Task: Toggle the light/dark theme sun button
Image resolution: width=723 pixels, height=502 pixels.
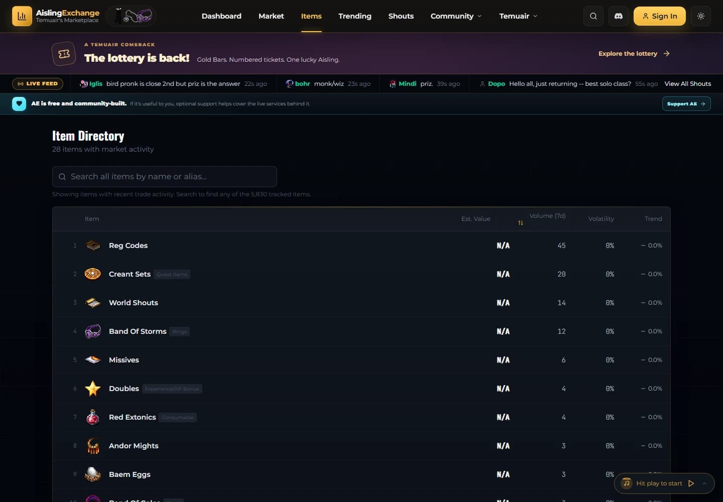Action: pos(701,16)
